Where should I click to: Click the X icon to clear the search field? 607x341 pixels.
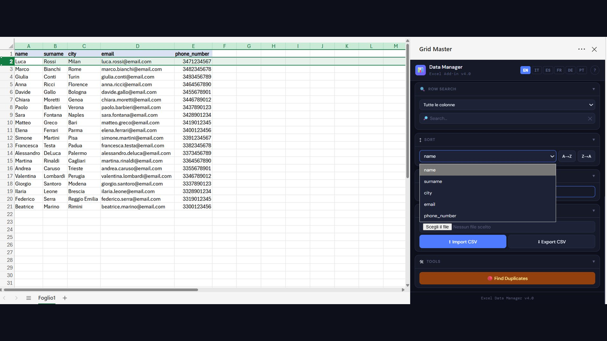coord(590,118)
